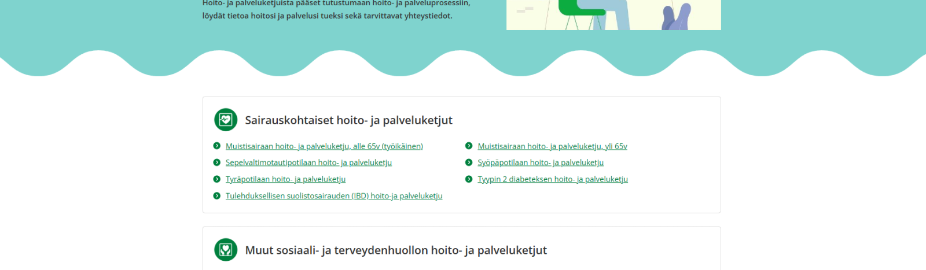Click the heading Sairauskohtaiset hoito- ja palveluketjut

pos(348,120)
